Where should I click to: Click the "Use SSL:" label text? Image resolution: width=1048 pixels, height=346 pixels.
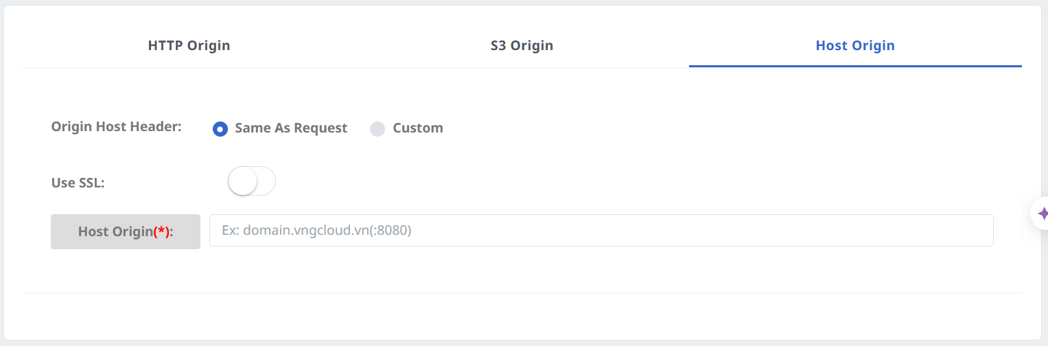point(78,183)
